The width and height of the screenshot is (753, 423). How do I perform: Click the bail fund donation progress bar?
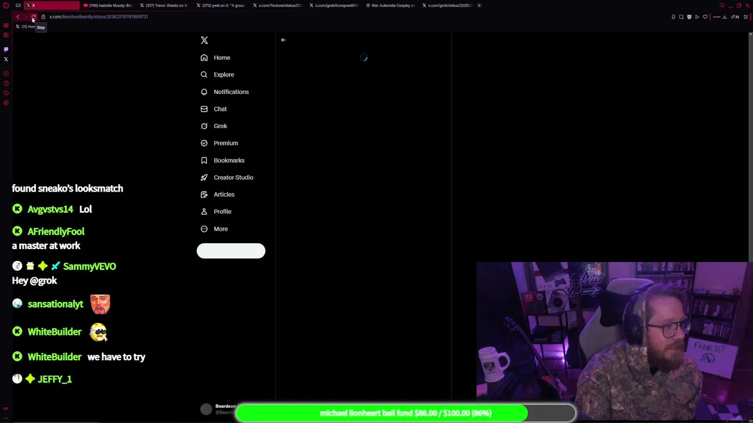(x=405, y=413)
